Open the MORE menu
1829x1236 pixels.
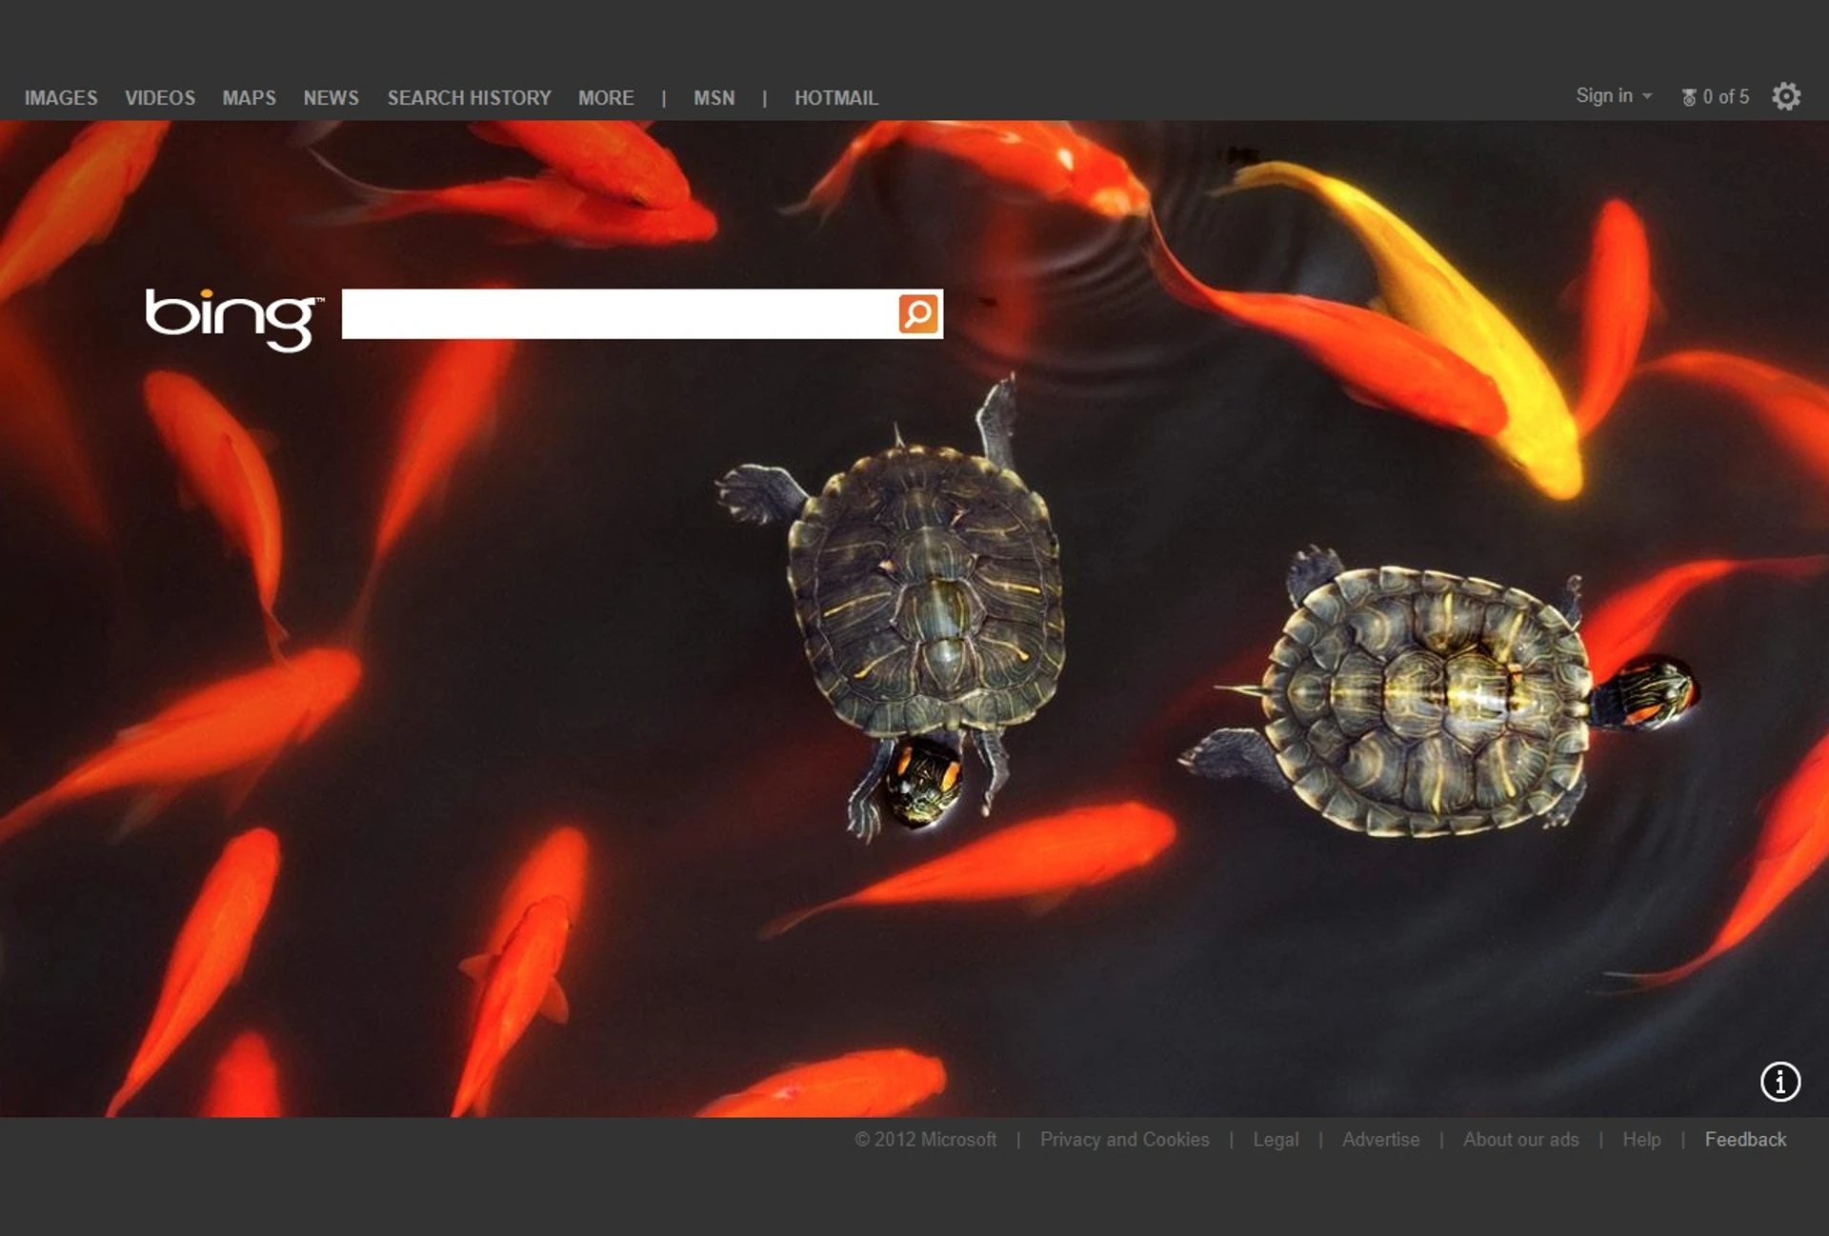click(x=606, y=98)
